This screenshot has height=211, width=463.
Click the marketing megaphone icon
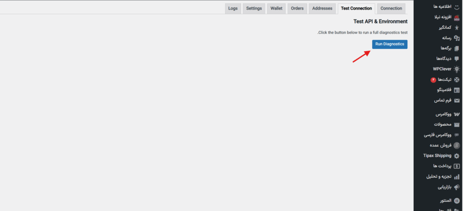457,187
